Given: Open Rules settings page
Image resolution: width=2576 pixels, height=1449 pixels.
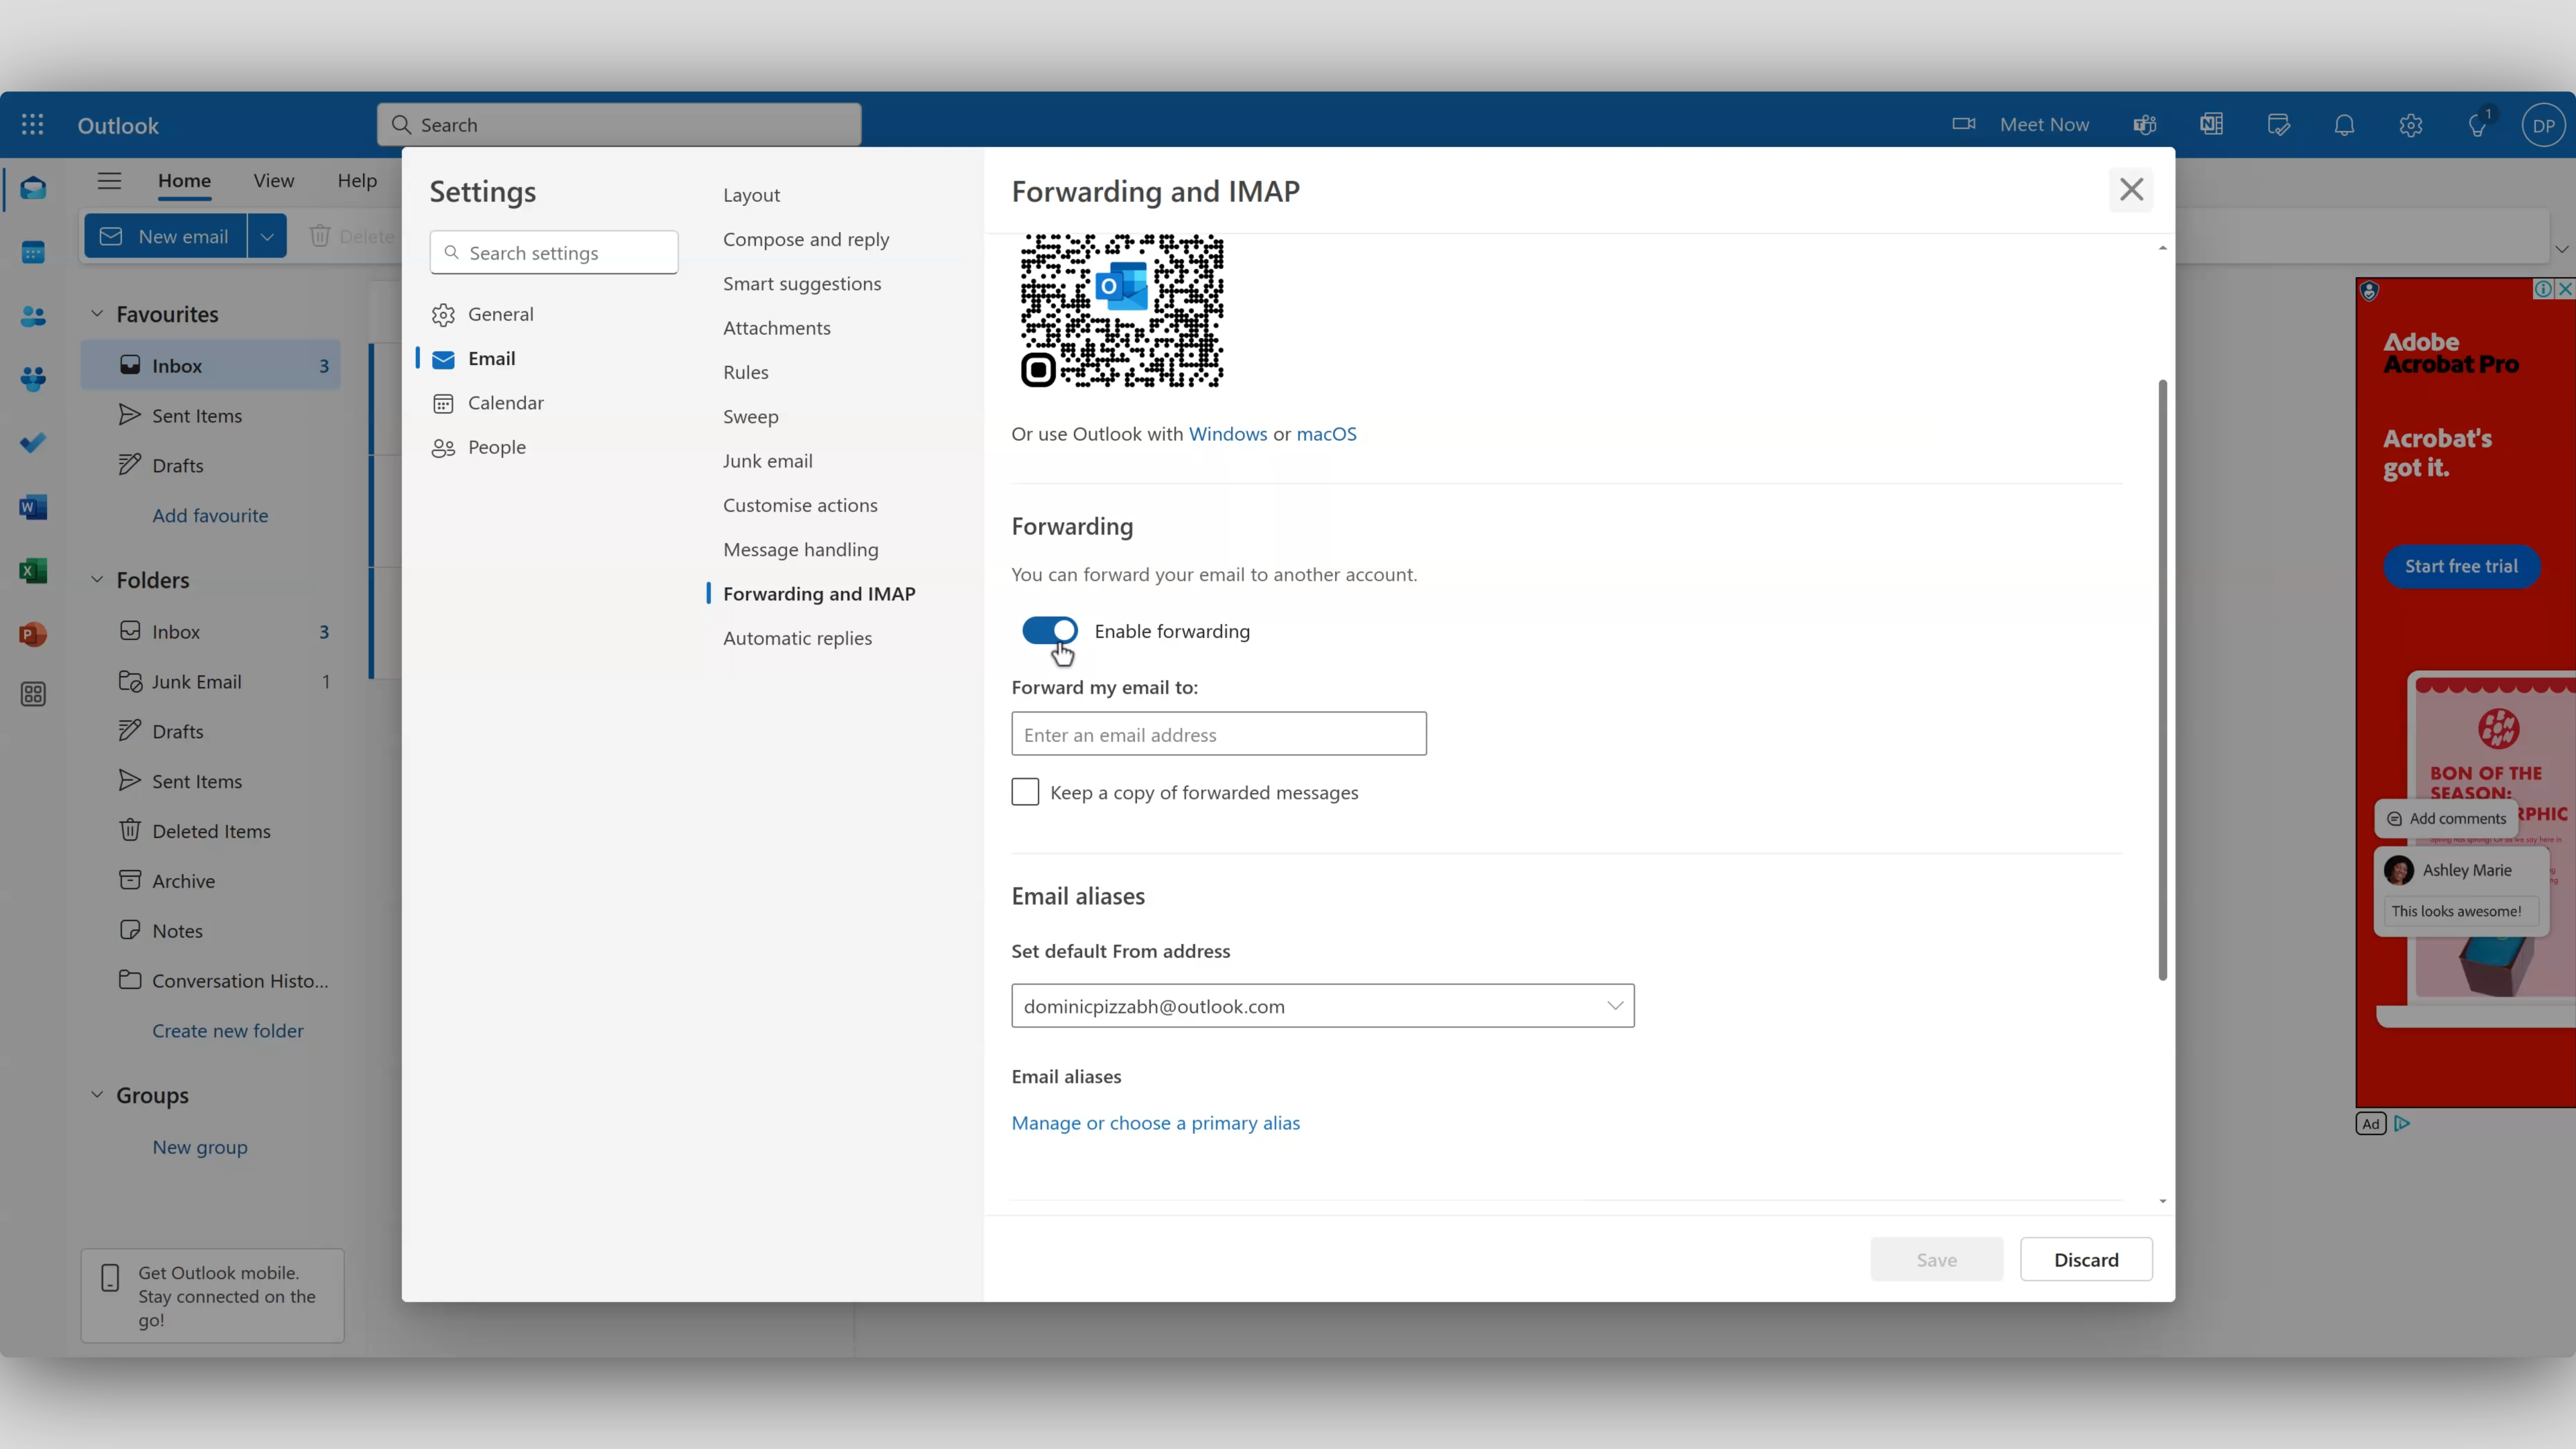Looking at the screenshot, I should (746, 372).
